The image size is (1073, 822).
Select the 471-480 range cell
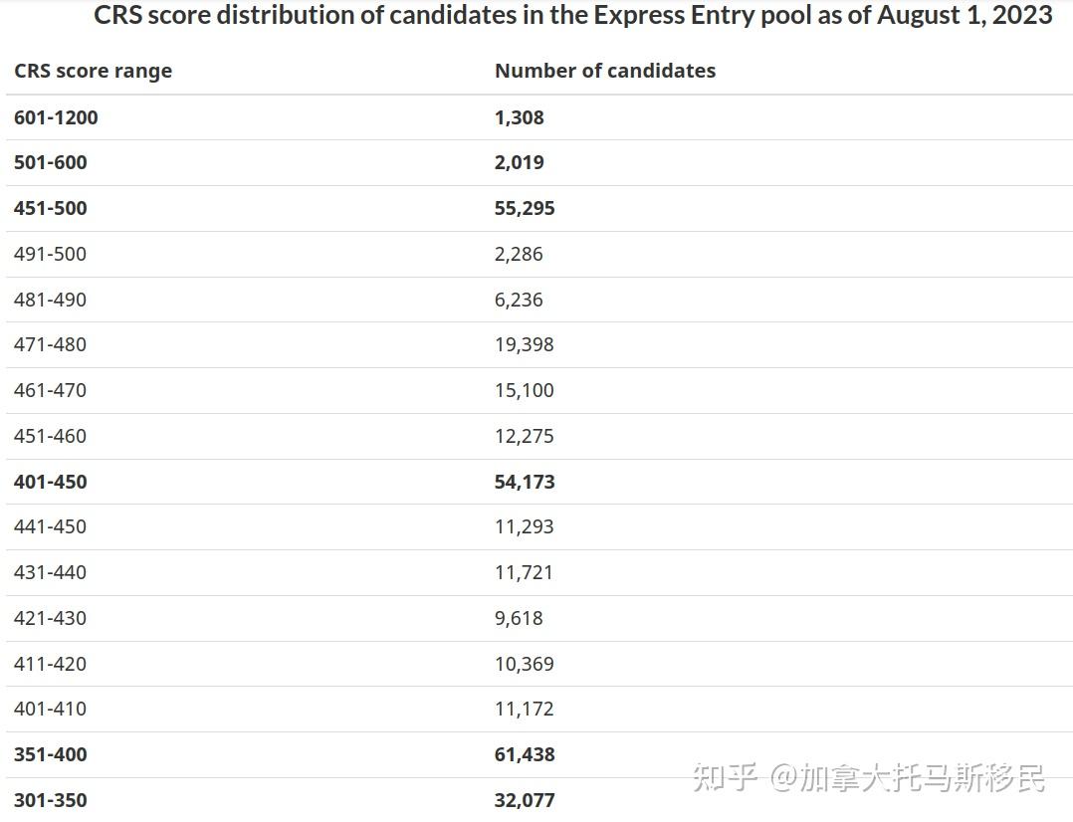[x=50, y=344]
